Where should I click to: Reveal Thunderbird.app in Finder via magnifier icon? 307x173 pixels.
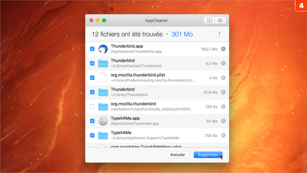(223, 49)
